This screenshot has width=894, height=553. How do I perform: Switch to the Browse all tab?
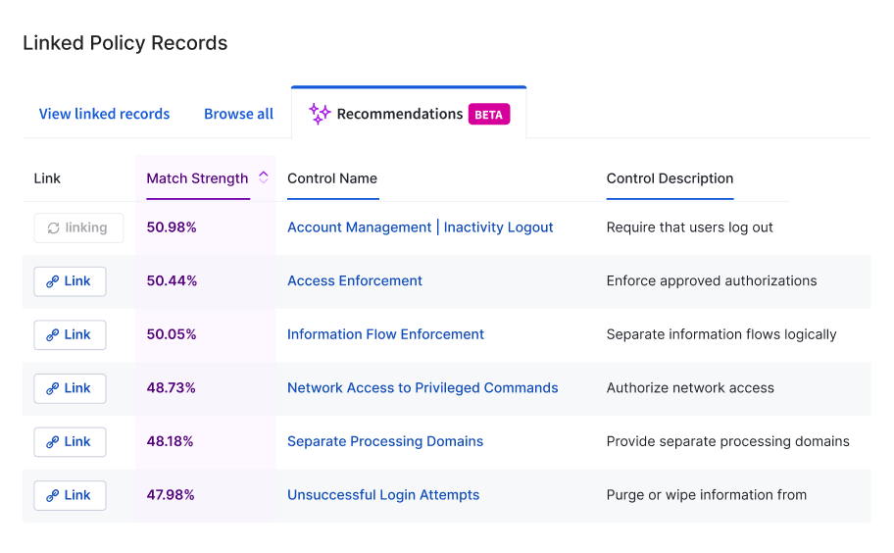click(239, 114)
